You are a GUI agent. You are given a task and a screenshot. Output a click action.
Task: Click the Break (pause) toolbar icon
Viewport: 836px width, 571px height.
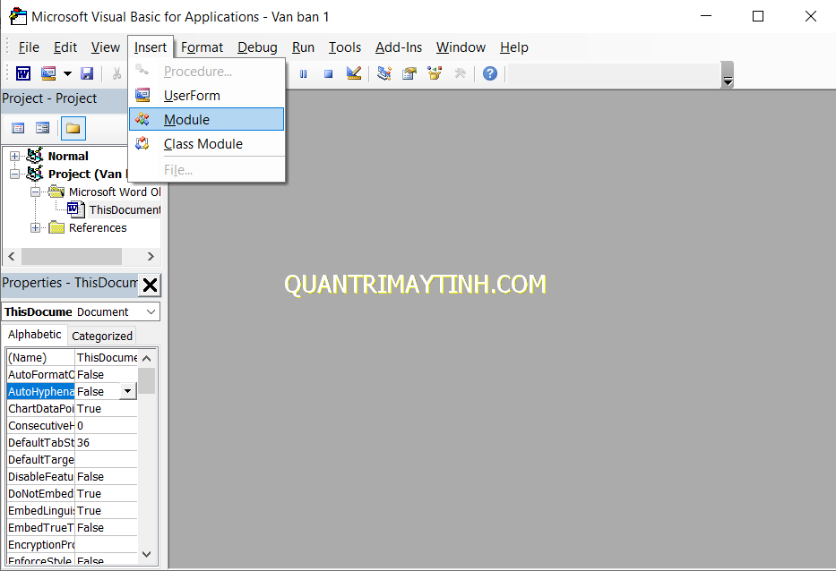click(x=304, y=74)
